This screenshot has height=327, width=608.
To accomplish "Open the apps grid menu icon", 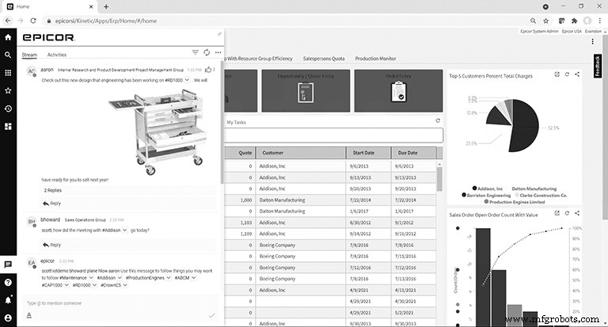I will click(8, 73).
